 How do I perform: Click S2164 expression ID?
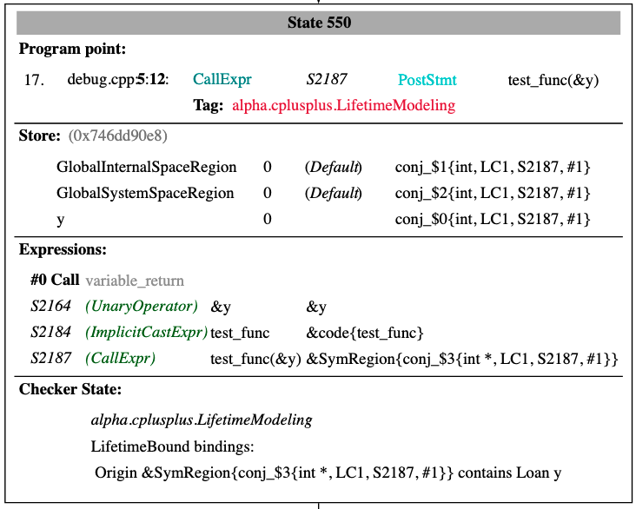click(50, 306)
